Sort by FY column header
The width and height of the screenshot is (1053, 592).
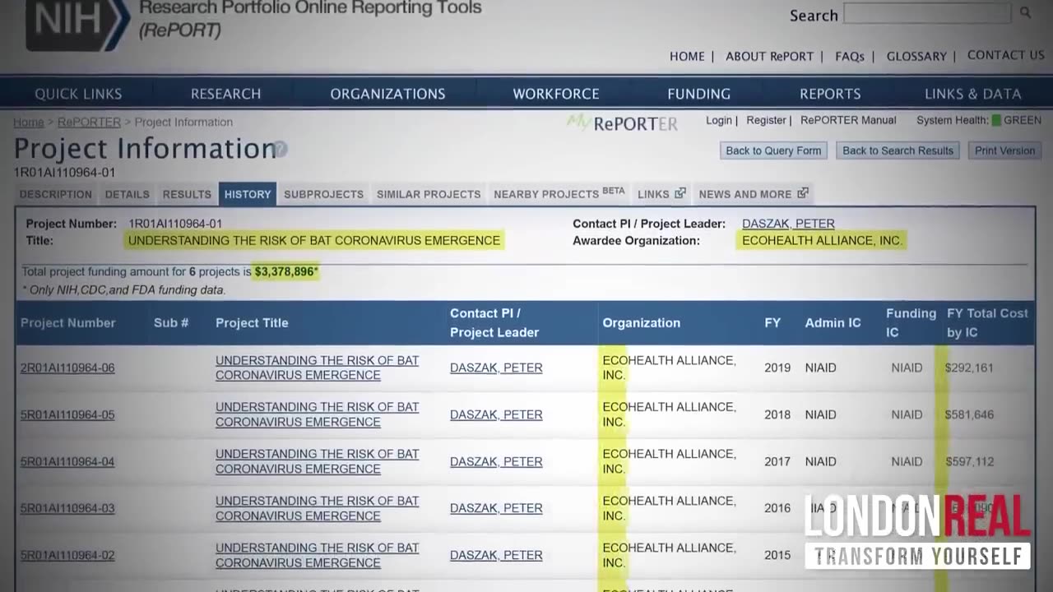point(772,322)
